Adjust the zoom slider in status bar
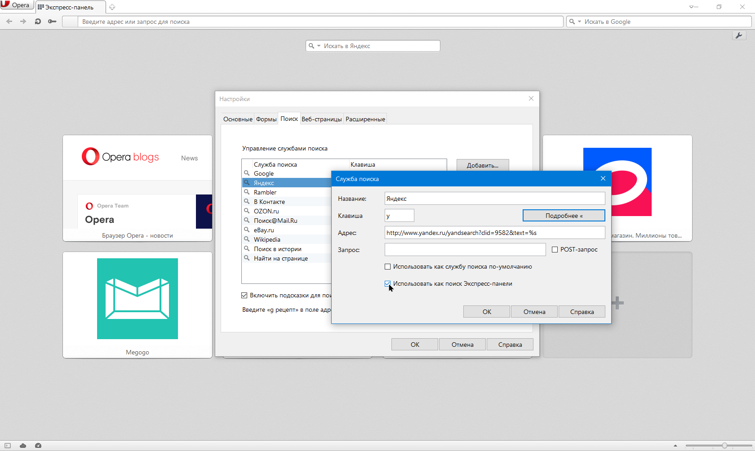This screenshot has height=451, width=755. [724, 446]
